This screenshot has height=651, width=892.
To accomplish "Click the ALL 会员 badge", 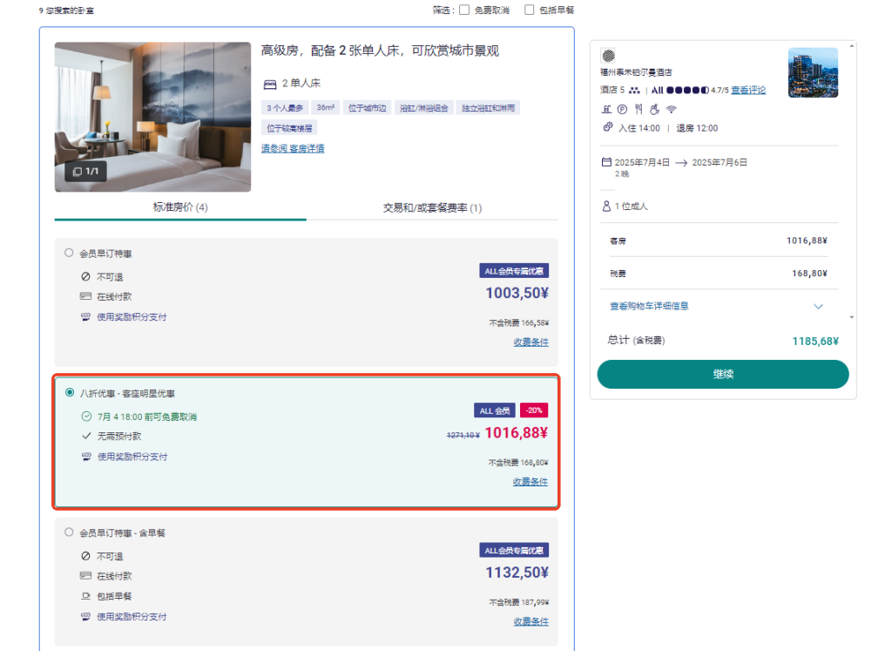I will (495, 410).
